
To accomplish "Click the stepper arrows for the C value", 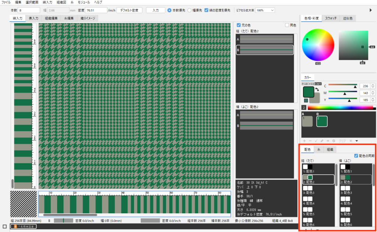I will (x=373, y=86).
